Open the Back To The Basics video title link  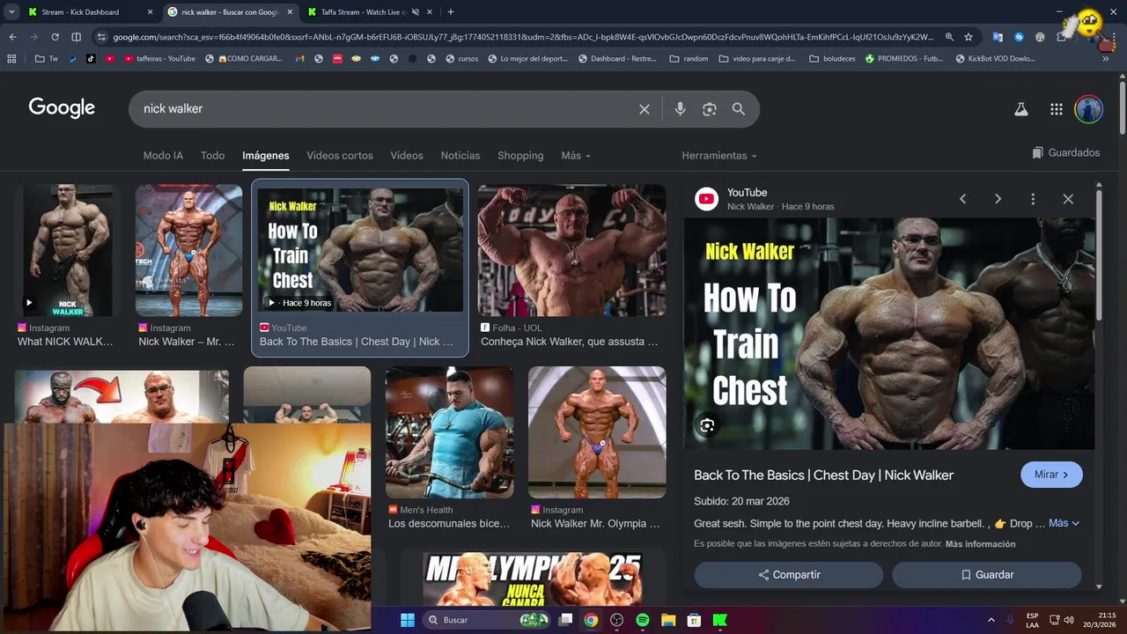point(823,475)
